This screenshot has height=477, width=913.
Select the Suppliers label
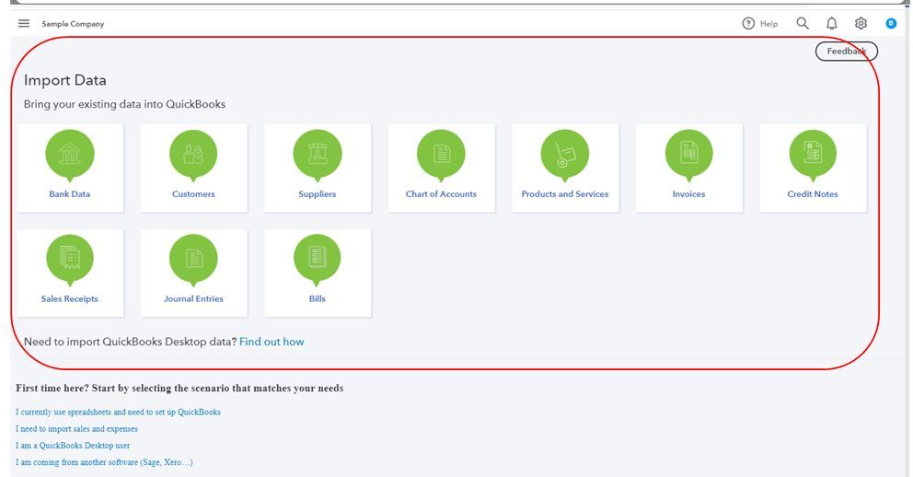coord(318,194)
